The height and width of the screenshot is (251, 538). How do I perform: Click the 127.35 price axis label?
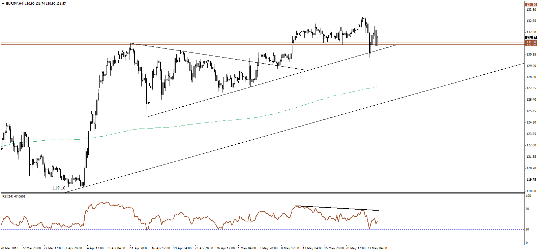click(531, 88)
